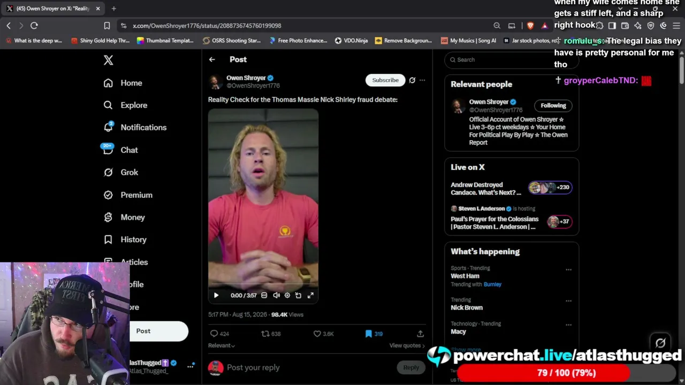
Task: Click the Notifications bell icon
Action: coord(108,127)
